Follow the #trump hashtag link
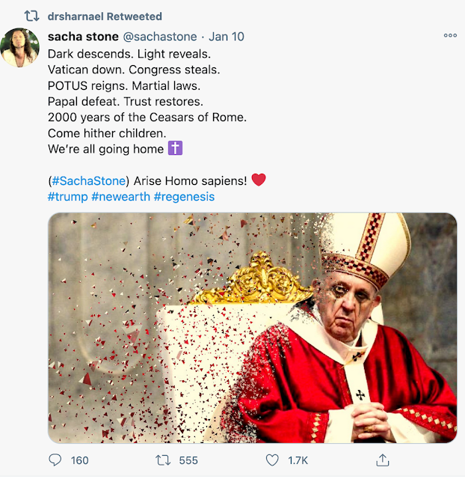This screenshot has width=465, height=479. coord(67,196)
